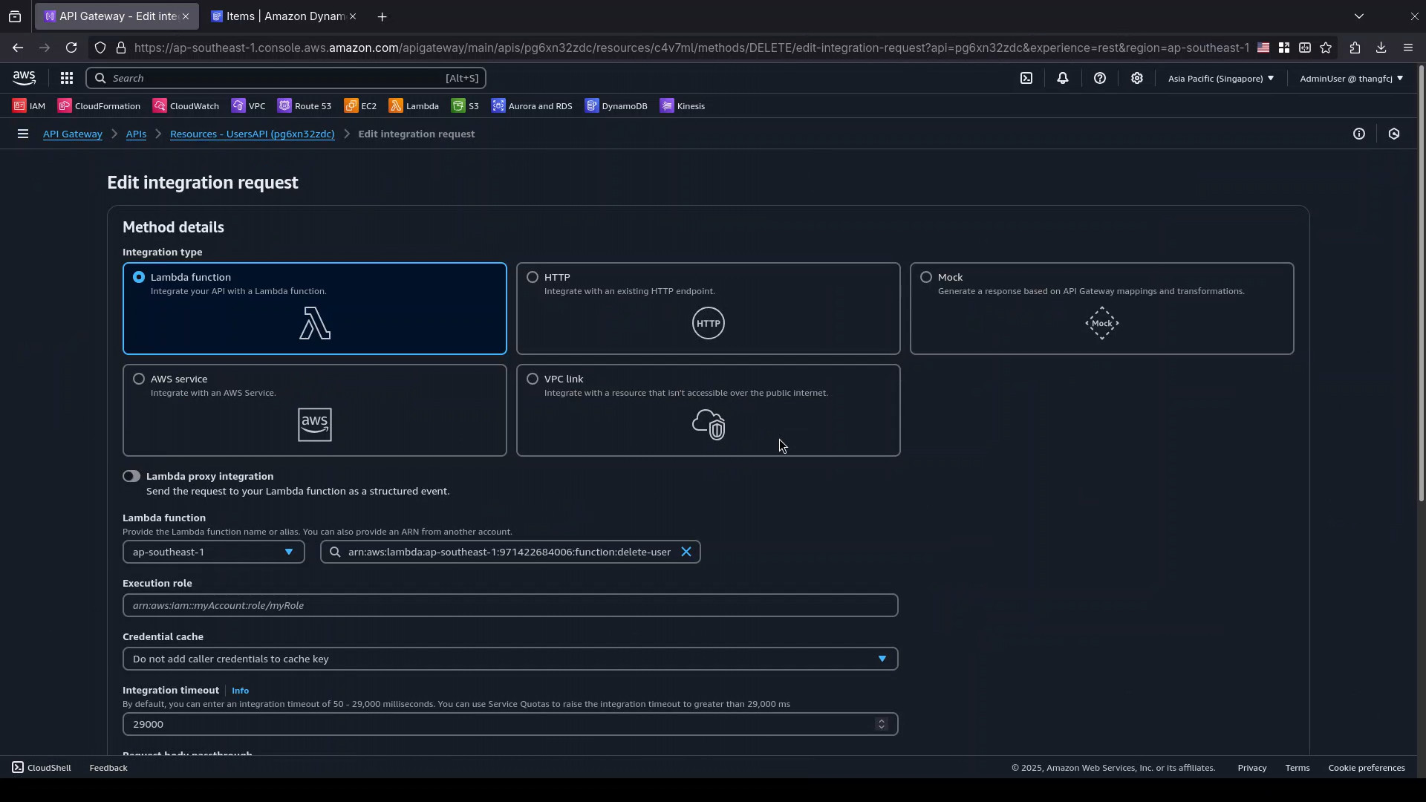
Task: Open CloudFormation bookmark shortcut
Action: [x=99, y=106]
